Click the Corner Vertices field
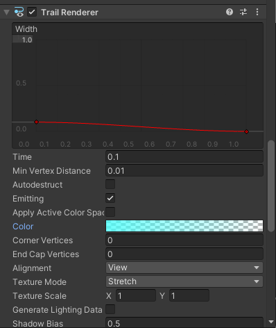276x328 pixels. [184, 240]
